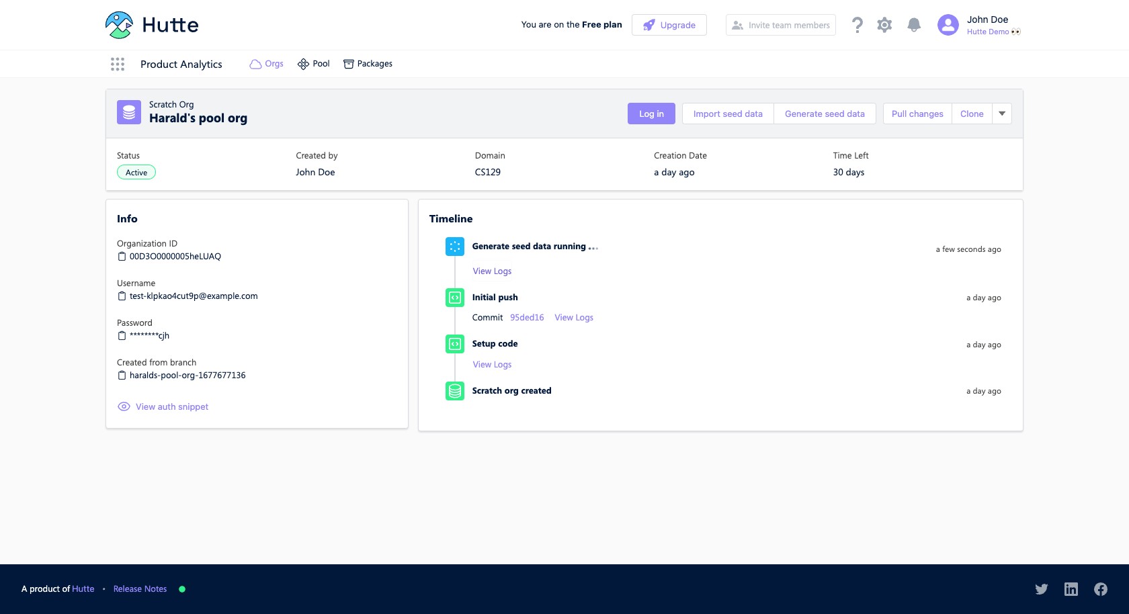Viewport: 1129px width, 614px height.
Task: Go to the Orgs tab
Action: [x=267, y=64]
